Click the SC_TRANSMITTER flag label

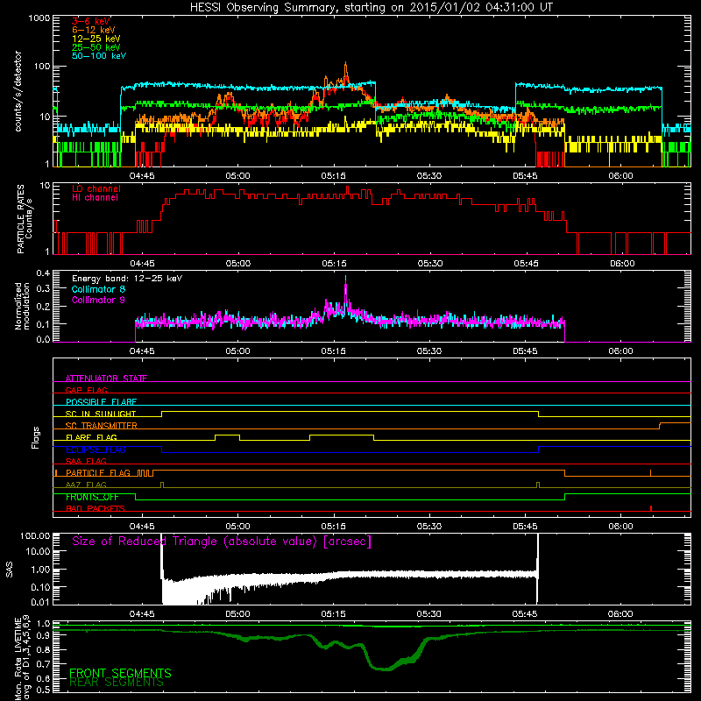102,426
